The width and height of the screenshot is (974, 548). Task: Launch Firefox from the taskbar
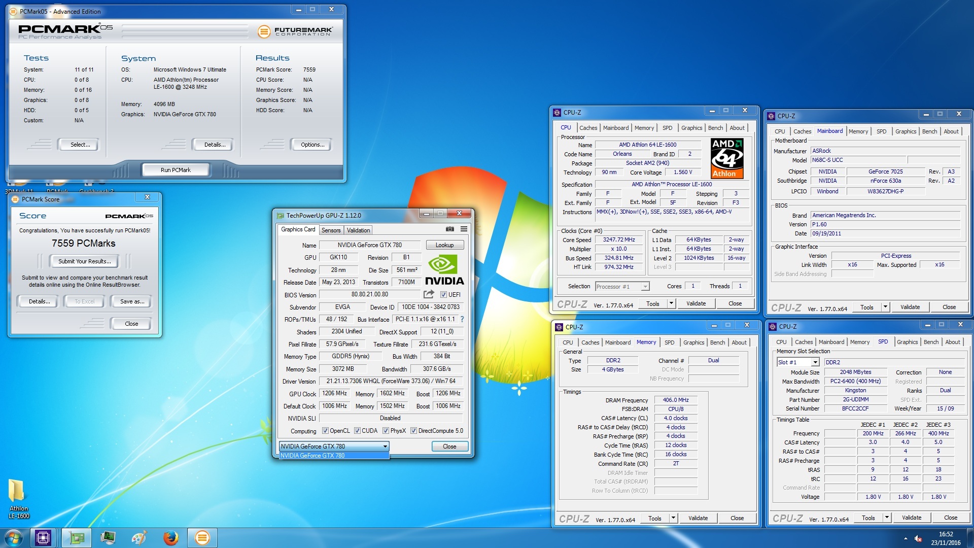tap(171, 538)
